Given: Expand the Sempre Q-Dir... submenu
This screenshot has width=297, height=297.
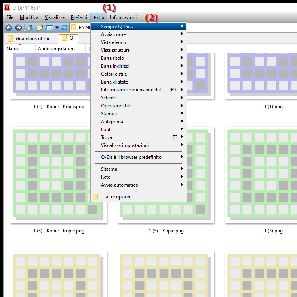Looking at the screenshot, I should pyautogui.click(x=139, y=27).
